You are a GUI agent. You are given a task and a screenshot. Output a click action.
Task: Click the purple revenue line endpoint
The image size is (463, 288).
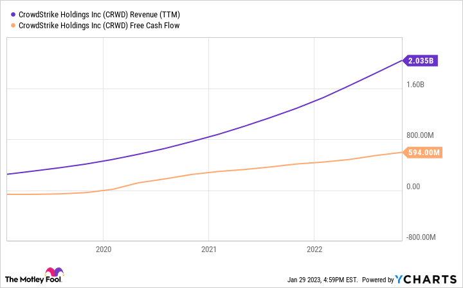tap(401, 61)
